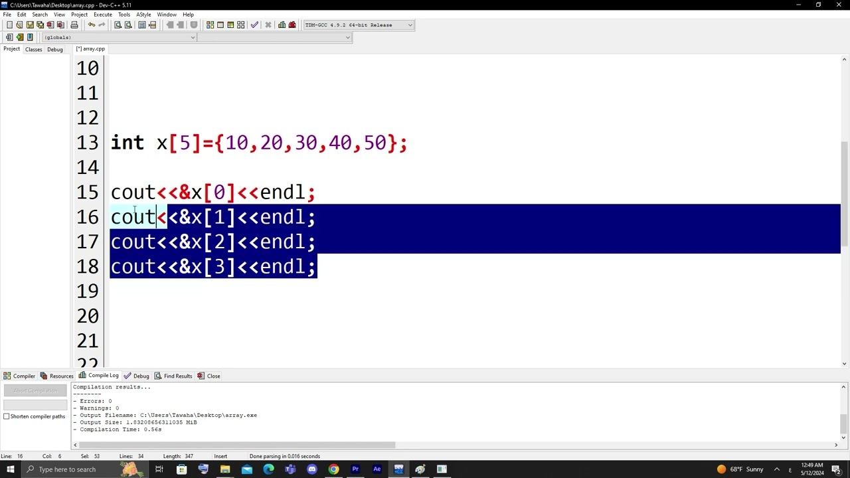
Task: Click the Open file toolbar icon
Action: (x=19, y=25)
